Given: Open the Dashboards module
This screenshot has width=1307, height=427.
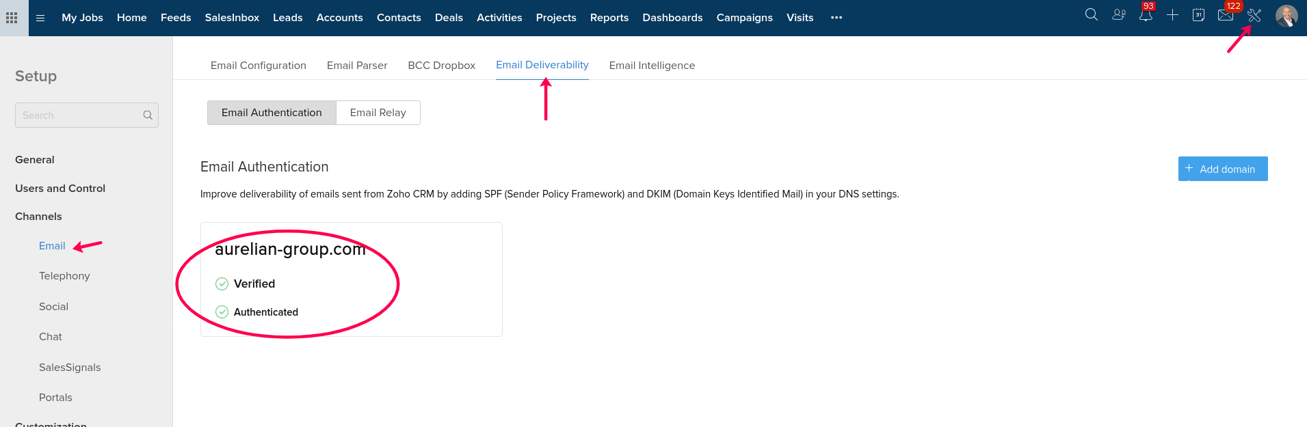Looking at the screenshot, I should tap(672, 18).
